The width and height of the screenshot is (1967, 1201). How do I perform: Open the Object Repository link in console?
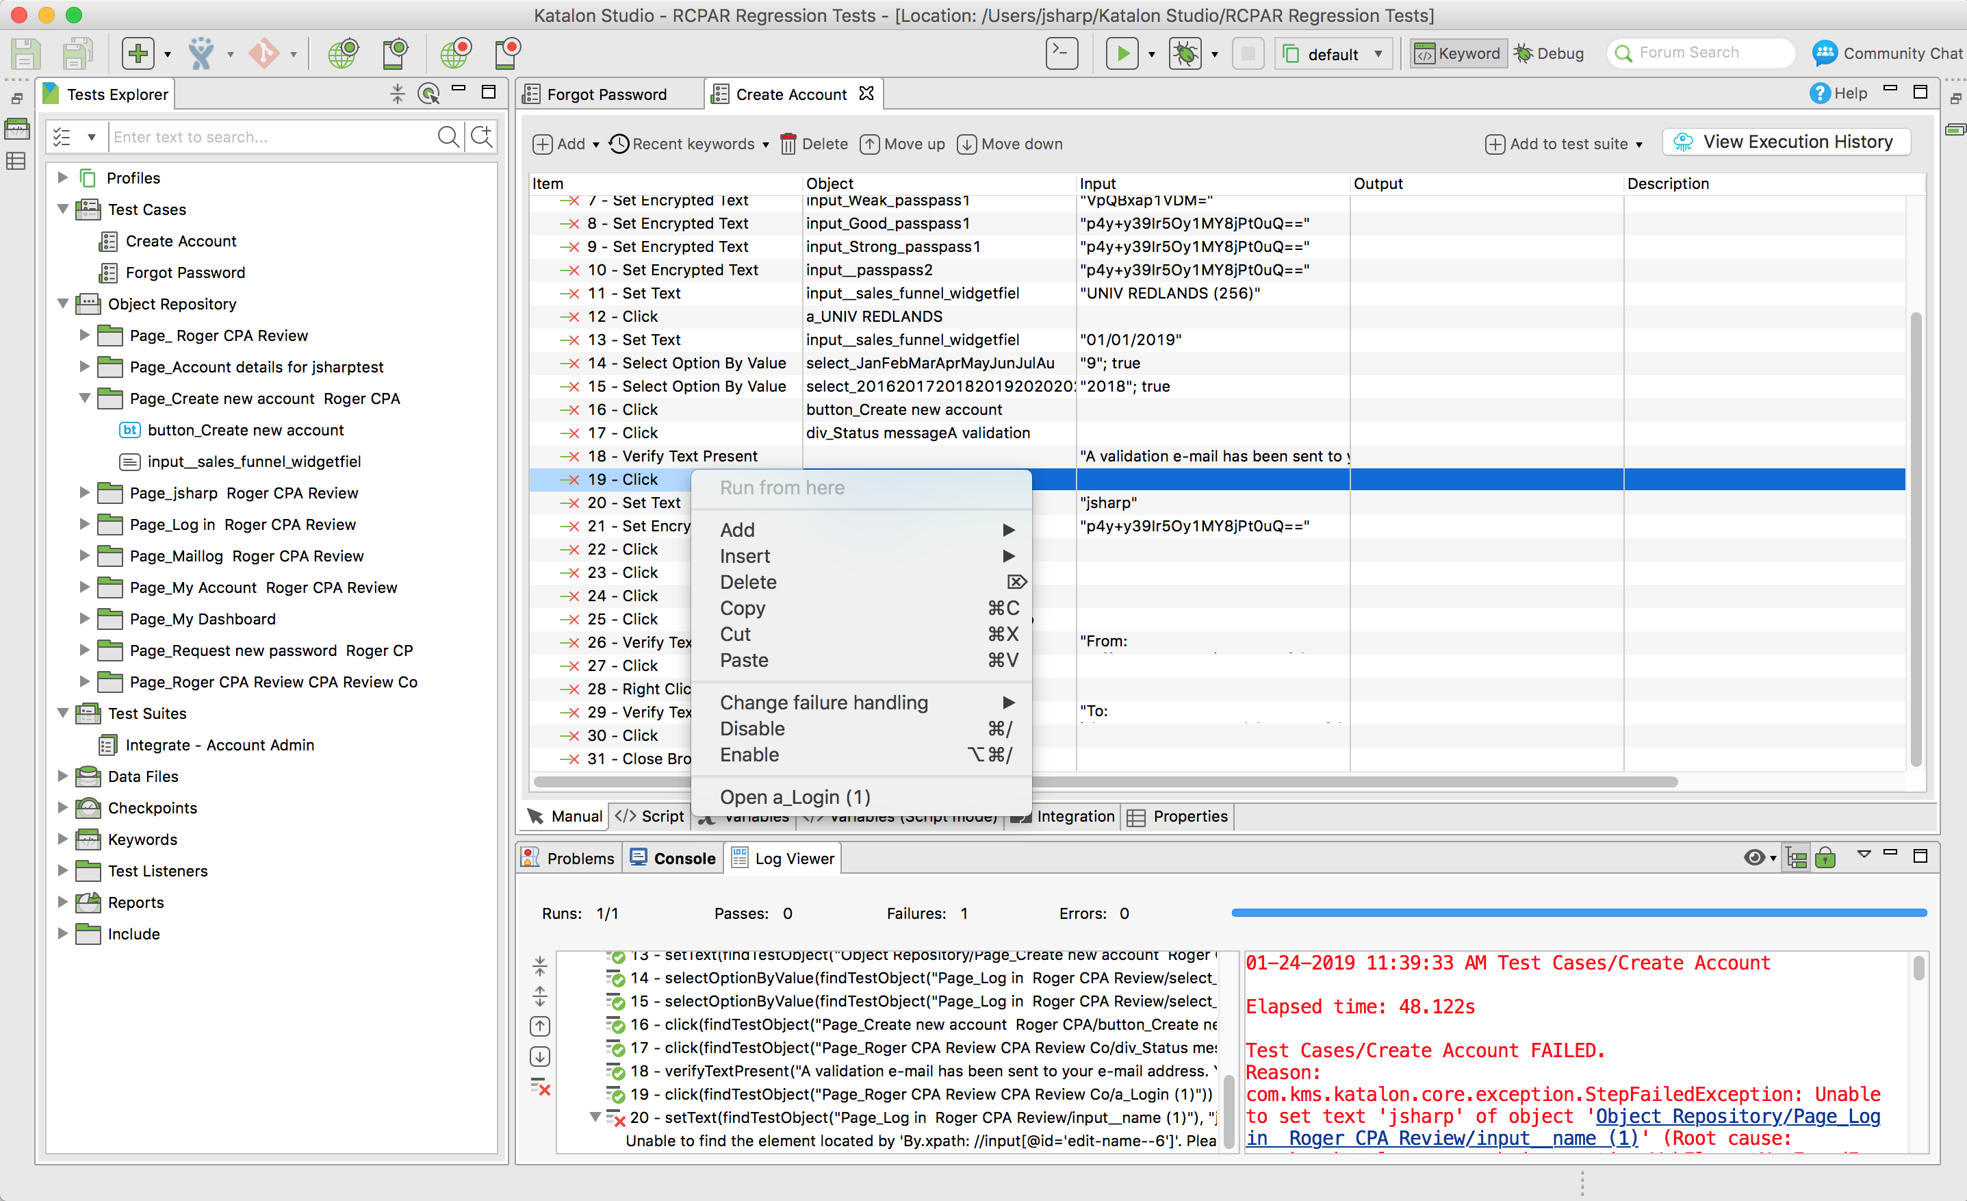[1737, 1116]
